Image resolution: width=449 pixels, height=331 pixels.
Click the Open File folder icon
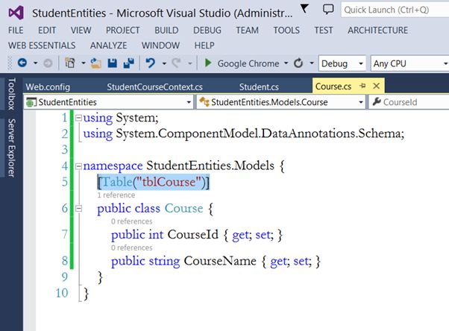coord(96,63)
